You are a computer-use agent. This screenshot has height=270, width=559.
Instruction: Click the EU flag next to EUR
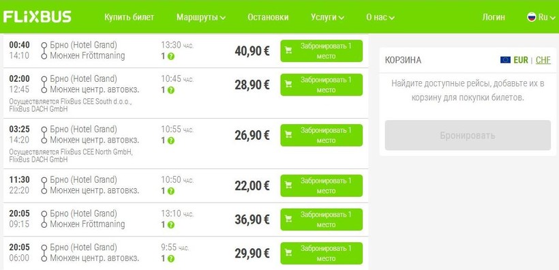point(505,60)
